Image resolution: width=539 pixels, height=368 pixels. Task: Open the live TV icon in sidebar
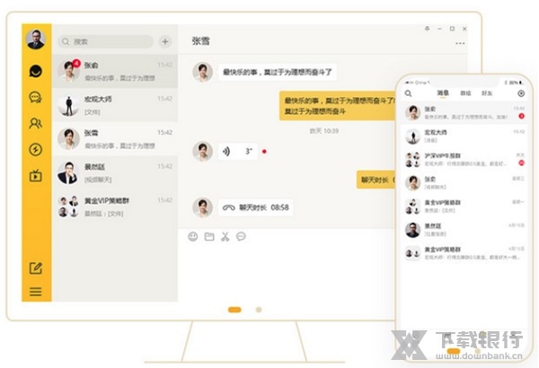point(36,176)
